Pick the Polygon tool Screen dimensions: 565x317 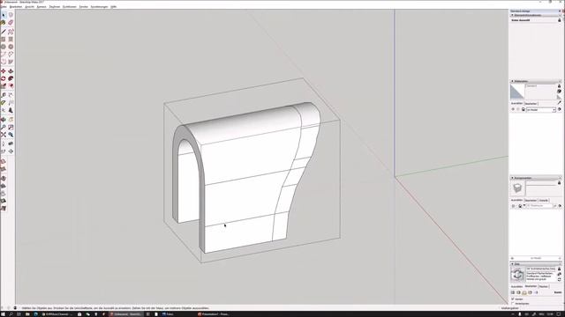point(11,47)
